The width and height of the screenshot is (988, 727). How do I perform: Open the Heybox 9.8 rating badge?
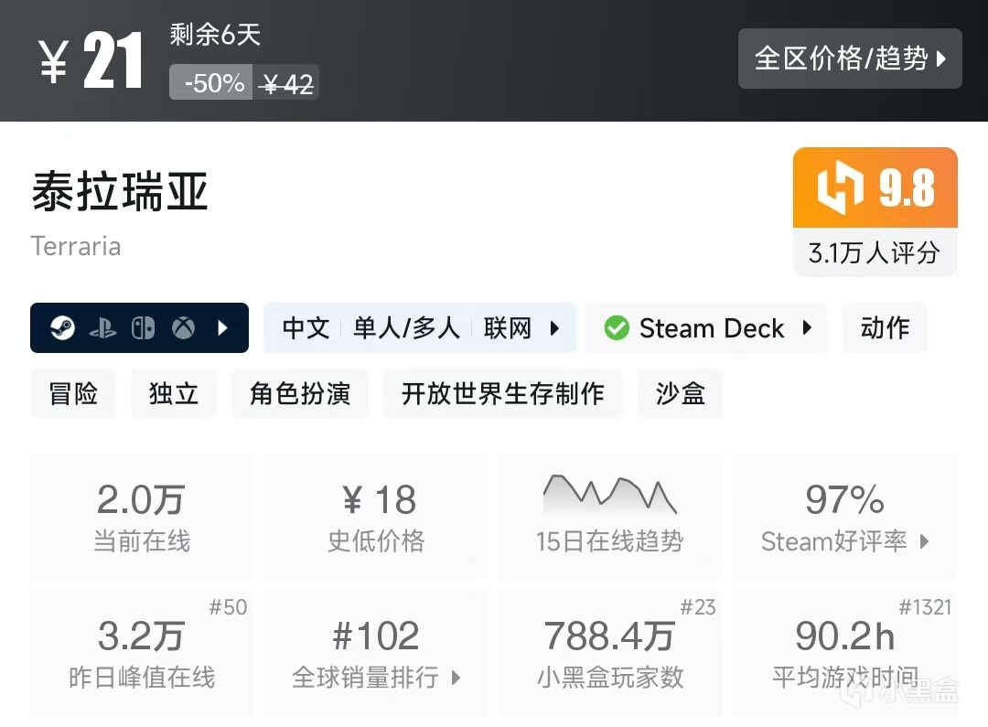click(875, 187)
